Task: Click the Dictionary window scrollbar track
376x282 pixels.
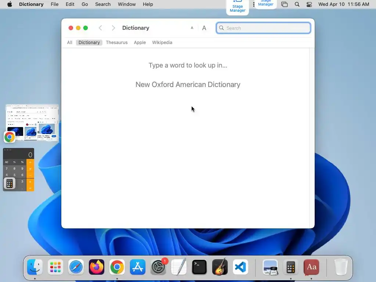Action: coord(312,138)
